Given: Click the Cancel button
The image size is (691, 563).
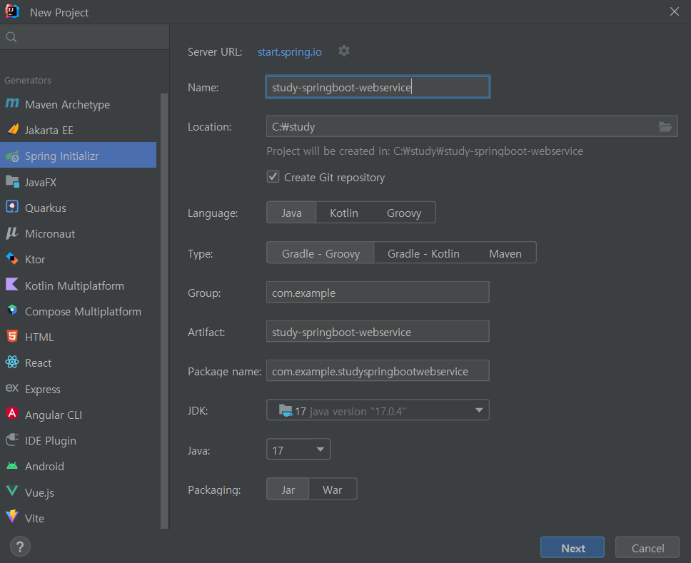Looking at the screenshot, I should click(647, 548).
